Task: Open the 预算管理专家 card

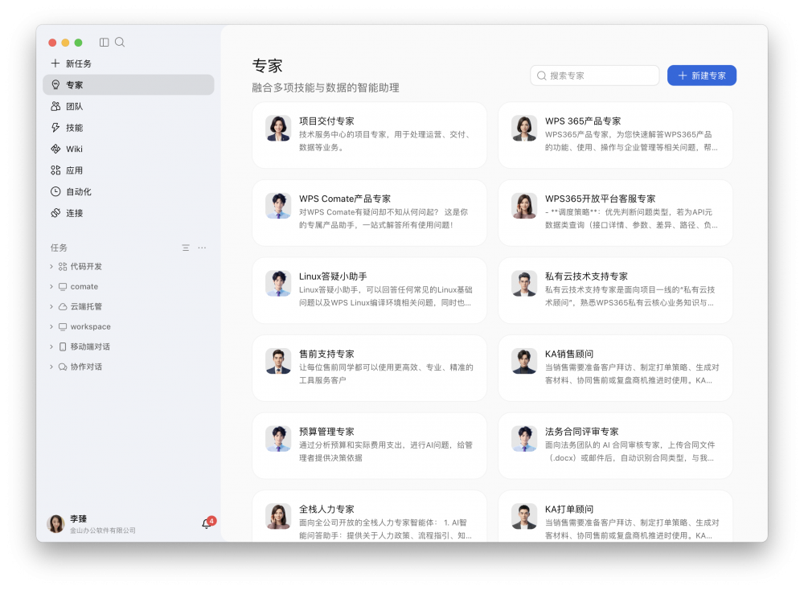Action: (x=369, y=445)
